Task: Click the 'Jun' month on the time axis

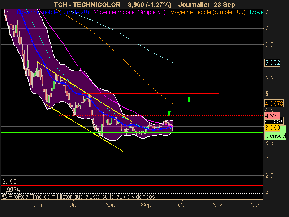Action: pyautogui.click(x=37, y=205)
